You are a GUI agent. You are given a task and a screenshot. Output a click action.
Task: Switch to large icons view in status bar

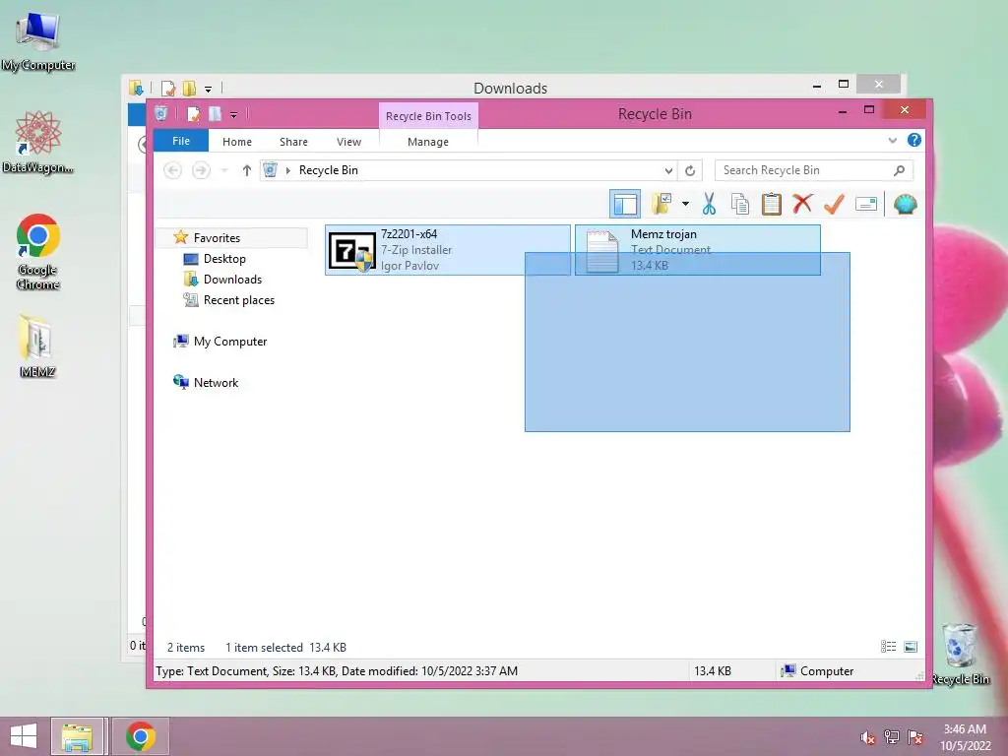pyautogui.click(x=911, y=647)
